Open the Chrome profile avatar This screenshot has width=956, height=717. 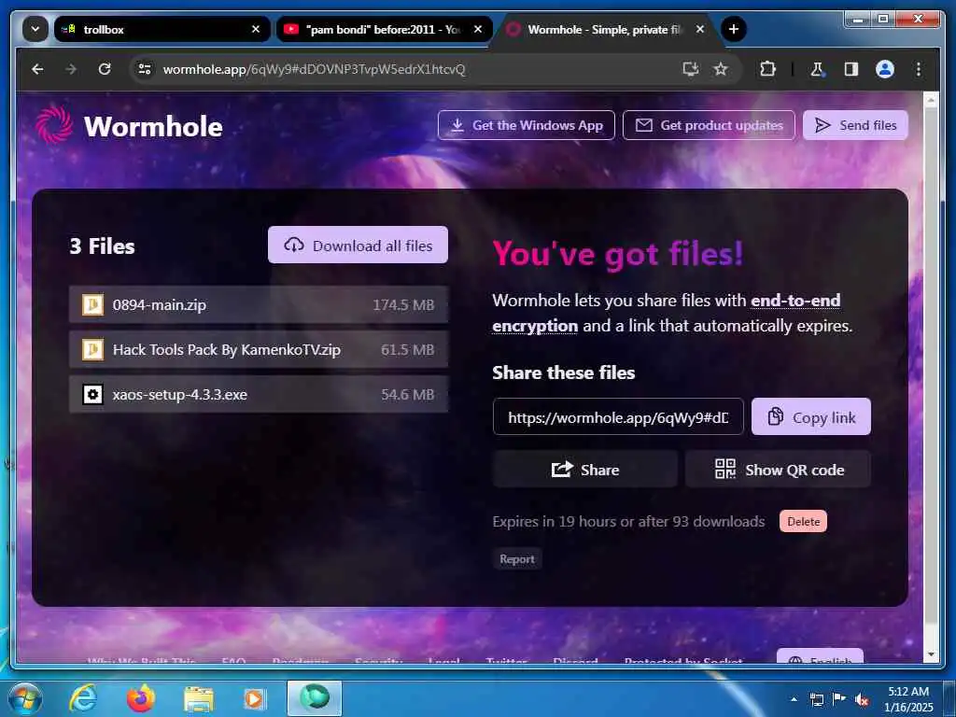[885, 69]
